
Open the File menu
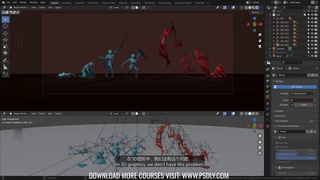[x=8, y=2]
